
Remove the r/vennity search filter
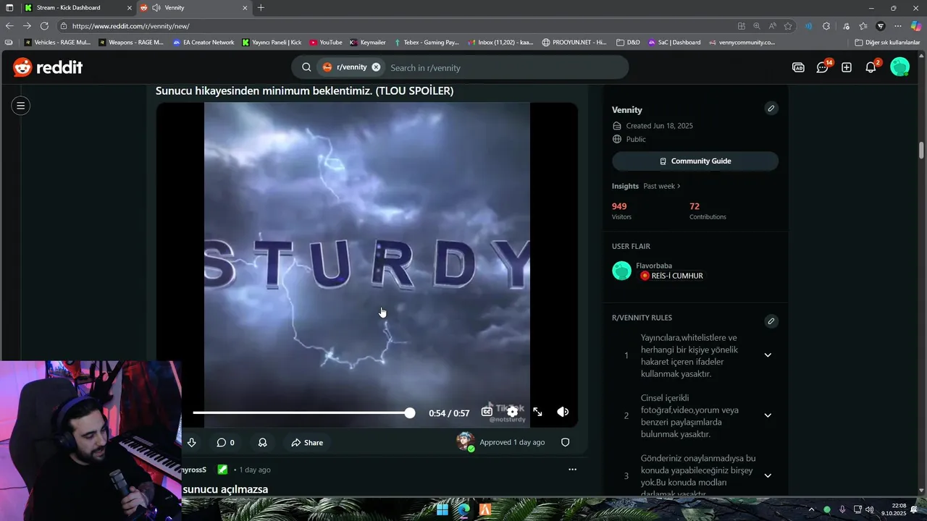pyautogui.click(x=376, y=67)
